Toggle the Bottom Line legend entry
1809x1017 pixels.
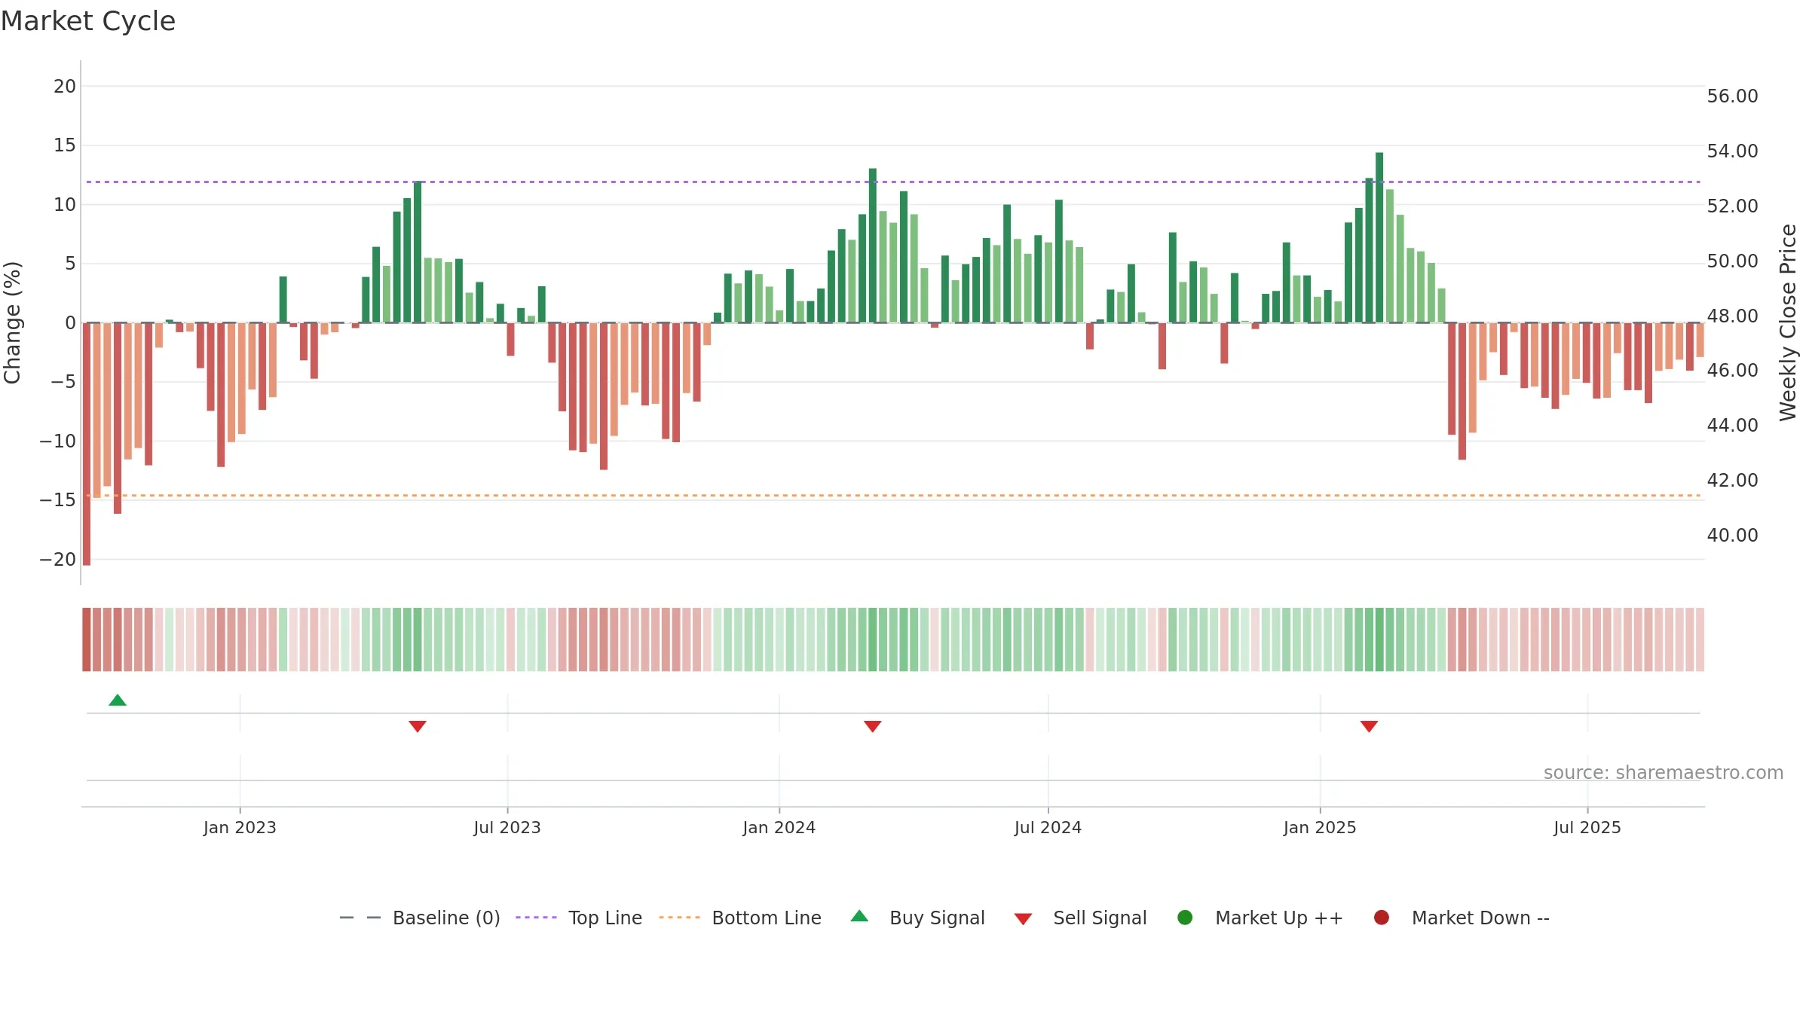(x=740, y=918)
